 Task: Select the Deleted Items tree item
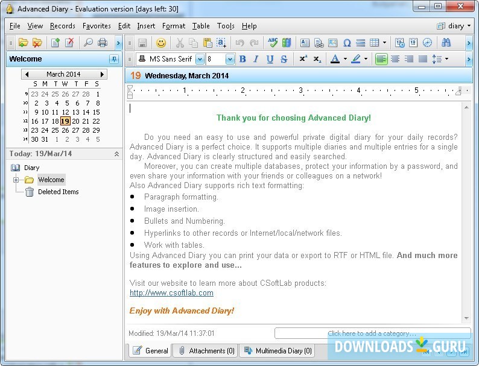tap(58, 192)
